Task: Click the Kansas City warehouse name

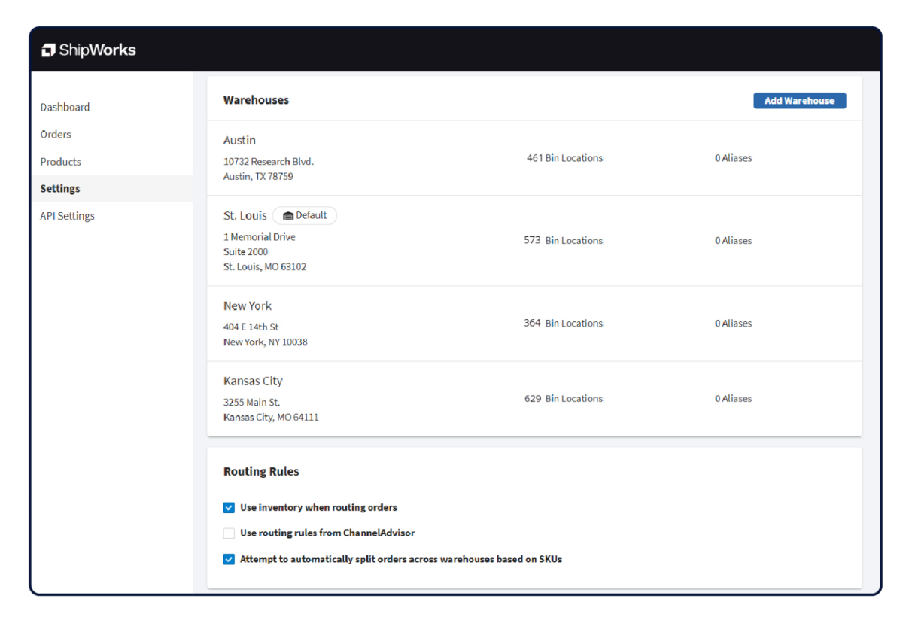Action: [253, 381]
